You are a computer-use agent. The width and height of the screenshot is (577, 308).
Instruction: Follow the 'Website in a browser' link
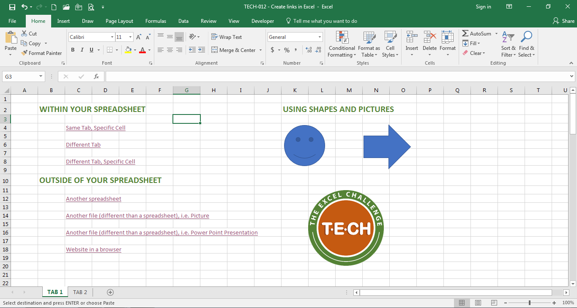93,250
